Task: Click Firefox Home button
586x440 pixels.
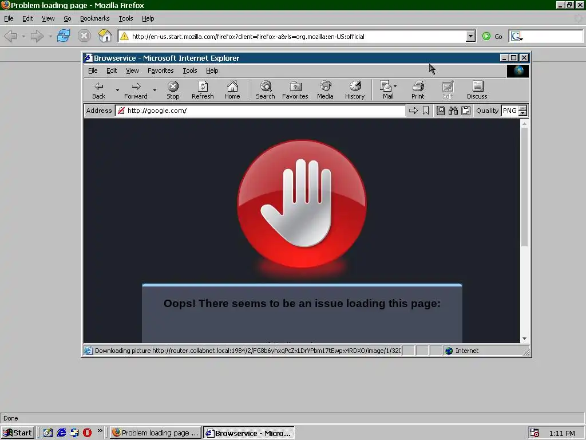Action: coord(105,36)
